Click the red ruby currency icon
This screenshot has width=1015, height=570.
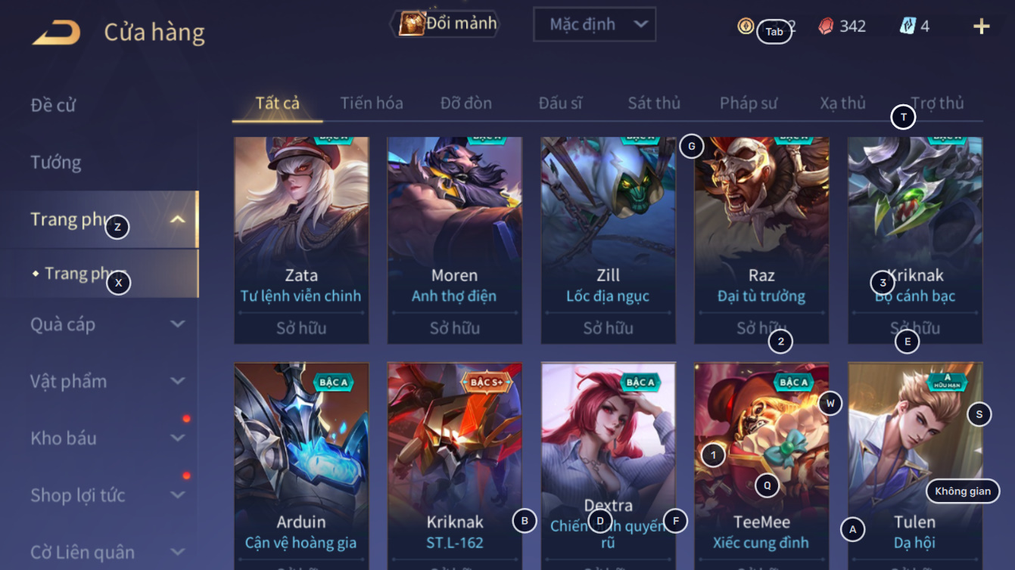[x=826, y=26]
